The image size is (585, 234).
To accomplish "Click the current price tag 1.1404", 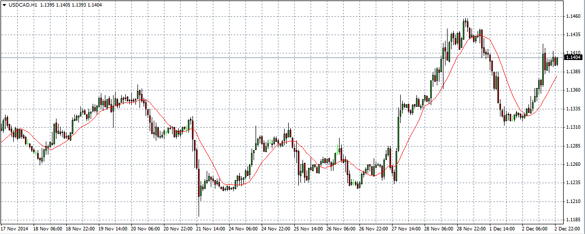I will click(x=573, y=57).
